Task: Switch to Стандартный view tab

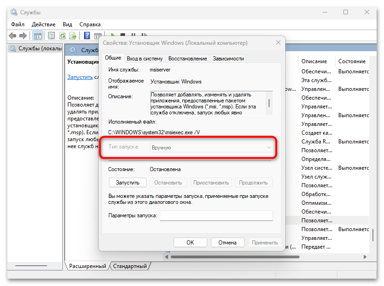Action: pyautogui.click(x=130, y=266)
